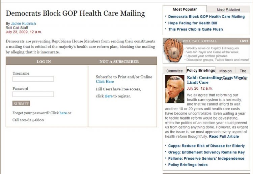Click the baseball glove softball icon
This screenshot has width=253, height=174.
(x=173, y=50)
